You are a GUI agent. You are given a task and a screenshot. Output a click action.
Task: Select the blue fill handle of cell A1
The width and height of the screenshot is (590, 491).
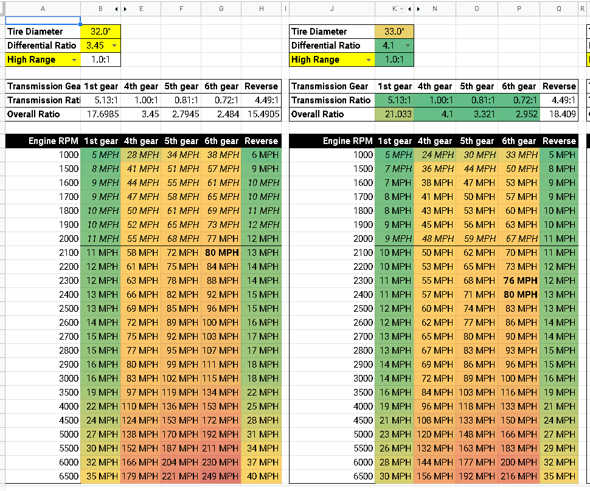point(80,24)
